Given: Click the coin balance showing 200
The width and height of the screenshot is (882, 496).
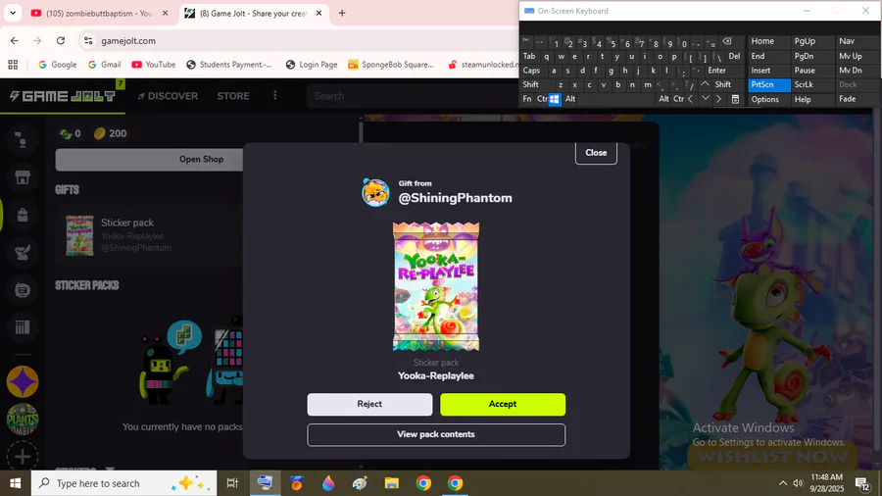Looking at the screenshot, I should coord(110,134).
